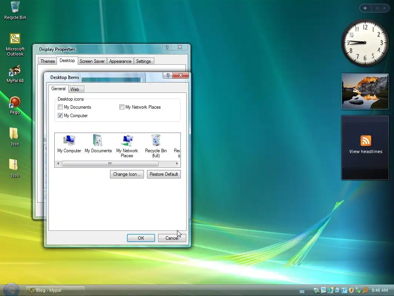Open the Themes tab in Display Properties
Image resolution: width=394 pixels, height=296 pixels.
click(x=47, y=61)
